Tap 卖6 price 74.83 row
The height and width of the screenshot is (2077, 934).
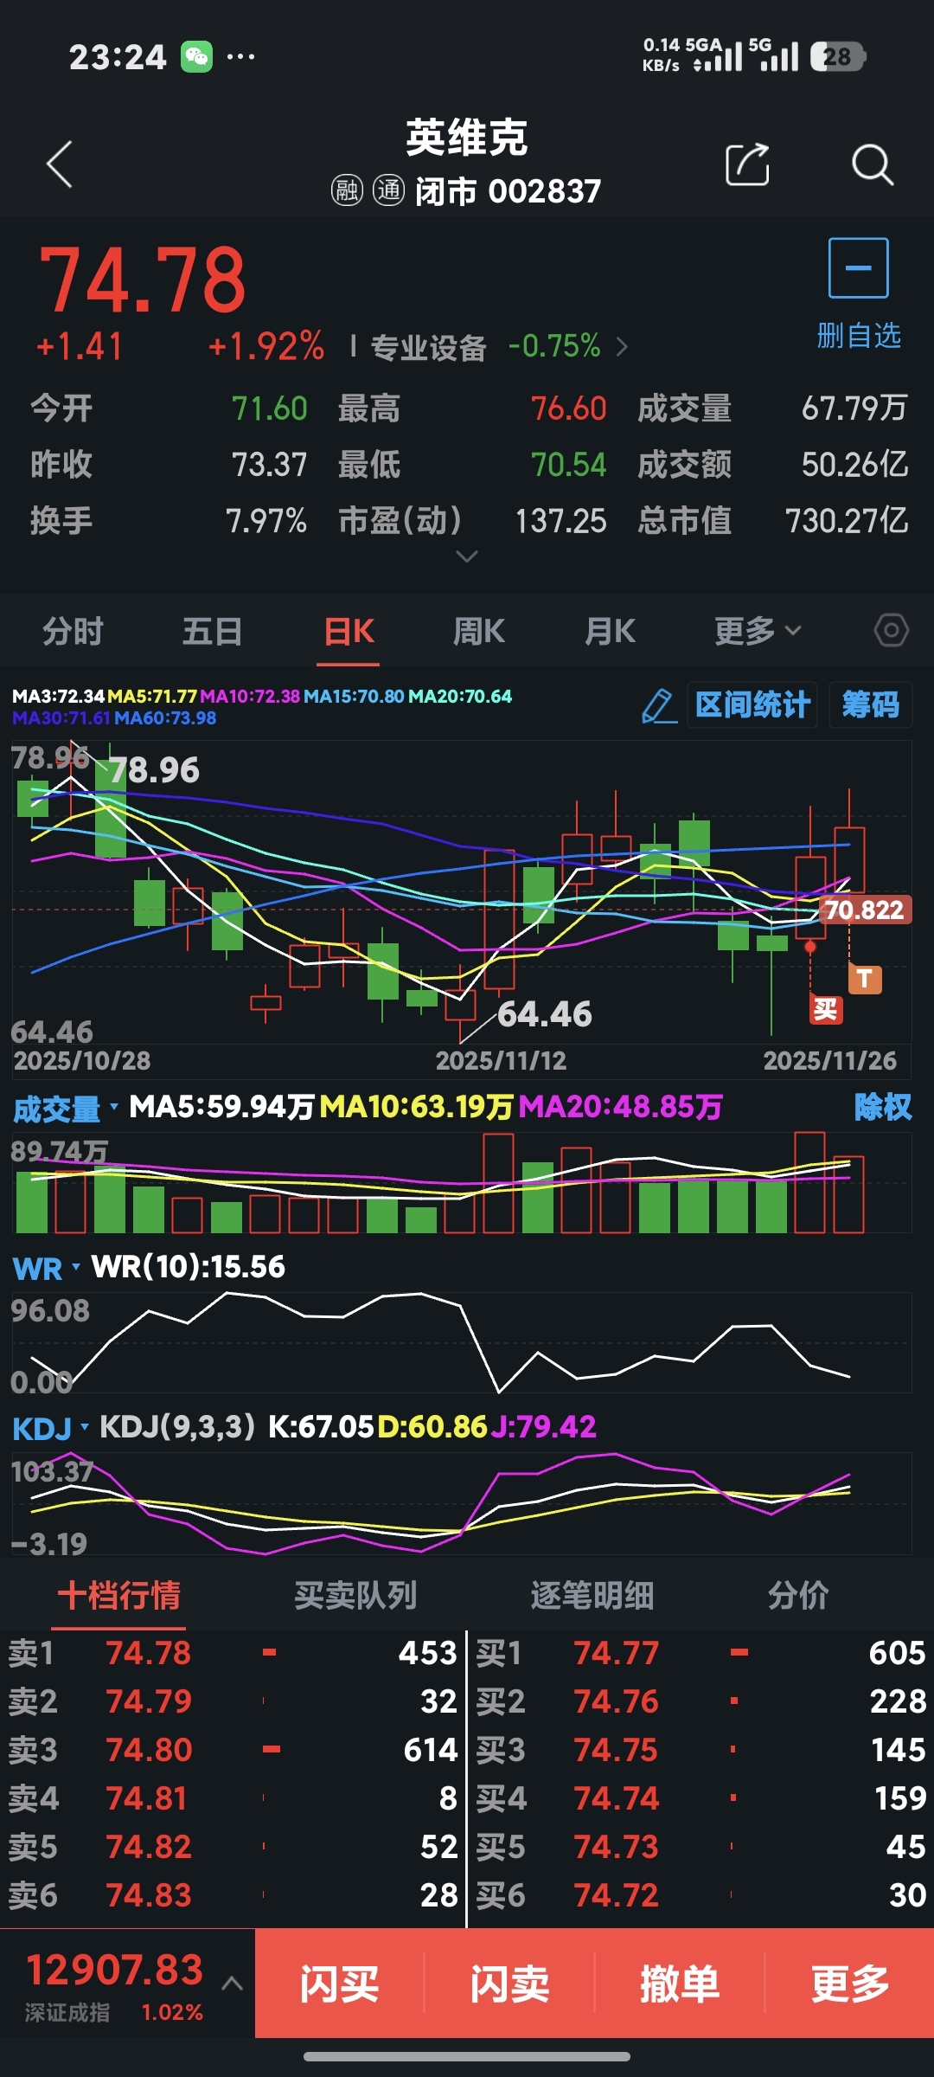tap(232, 1895)
